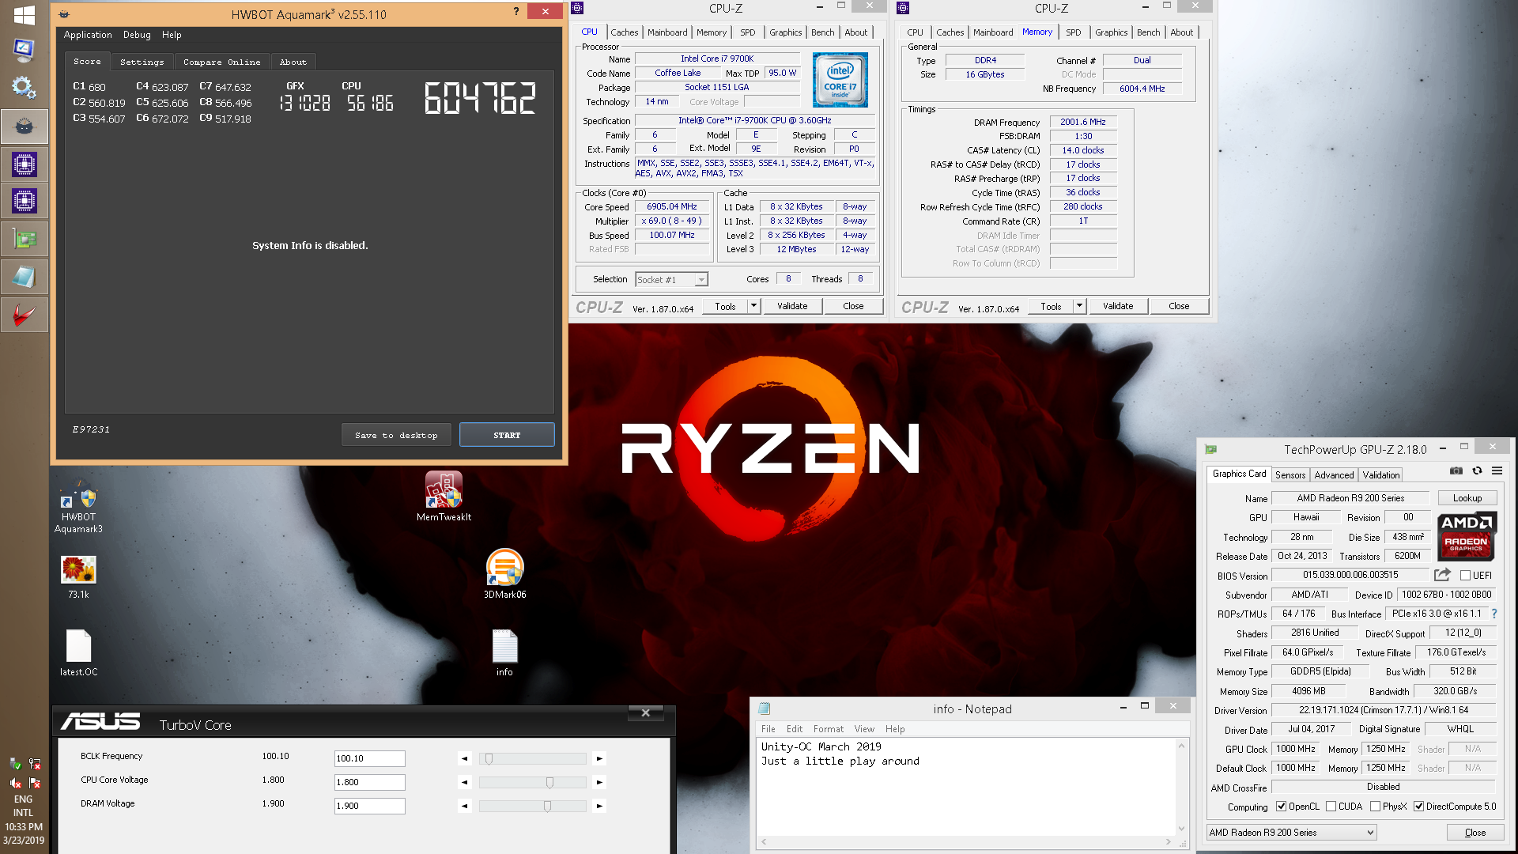Toggle the UEFI checkbox
The width and height of the screenshot is (1518, 854).
coord(1465,576)
